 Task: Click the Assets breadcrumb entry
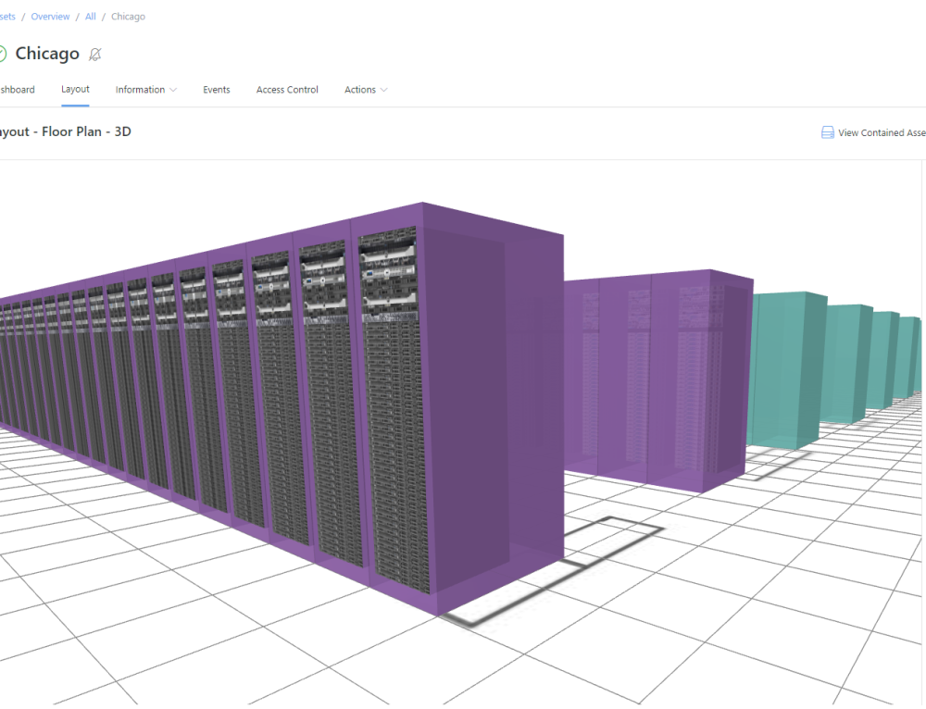point(6,16)
